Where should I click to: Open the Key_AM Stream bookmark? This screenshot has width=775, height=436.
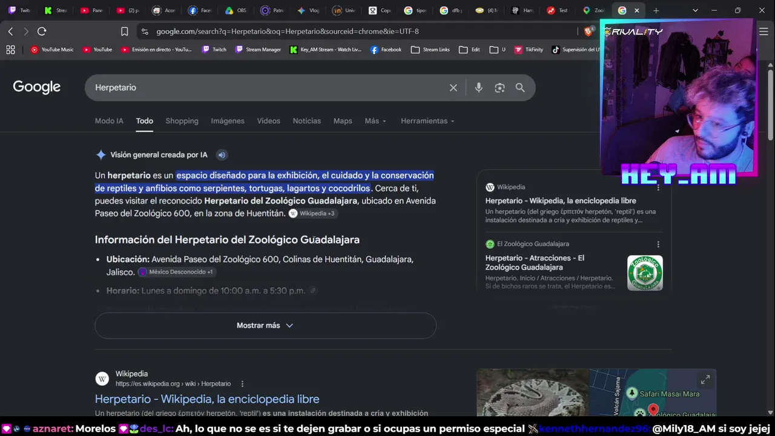[326, 50]
